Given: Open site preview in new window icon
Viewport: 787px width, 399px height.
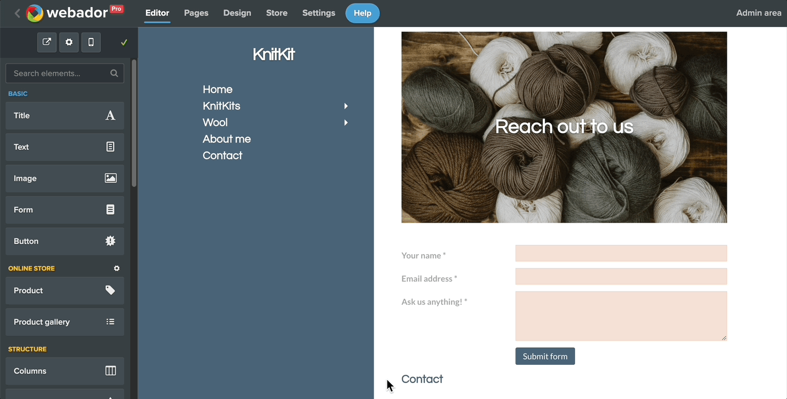Looking at the screenshot, I should point(47,42).
